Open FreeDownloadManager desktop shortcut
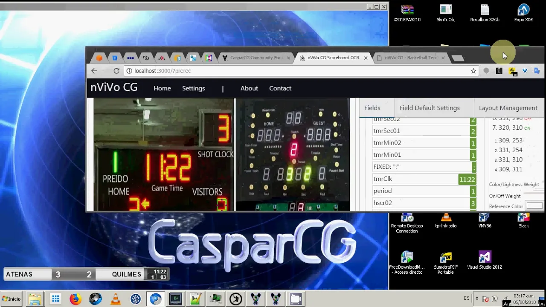546x307 pixels. (x=407, y=263)
